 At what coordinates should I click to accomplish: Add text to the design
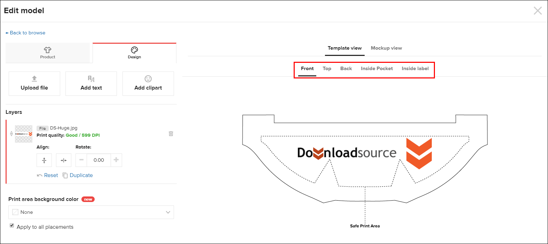[x=91, y=84]
